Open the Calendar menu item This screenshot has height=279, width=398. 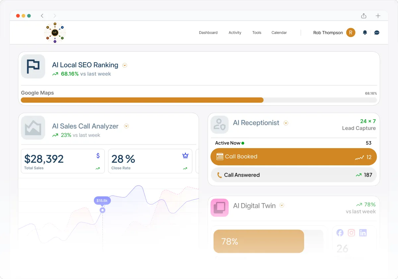[x=279, y=32]
